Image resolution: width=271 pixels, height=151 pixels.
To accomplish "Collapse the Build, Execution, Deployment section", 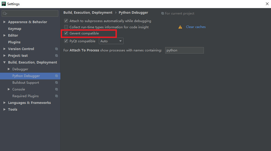I will pyautogui.click(x=5, y=62).
